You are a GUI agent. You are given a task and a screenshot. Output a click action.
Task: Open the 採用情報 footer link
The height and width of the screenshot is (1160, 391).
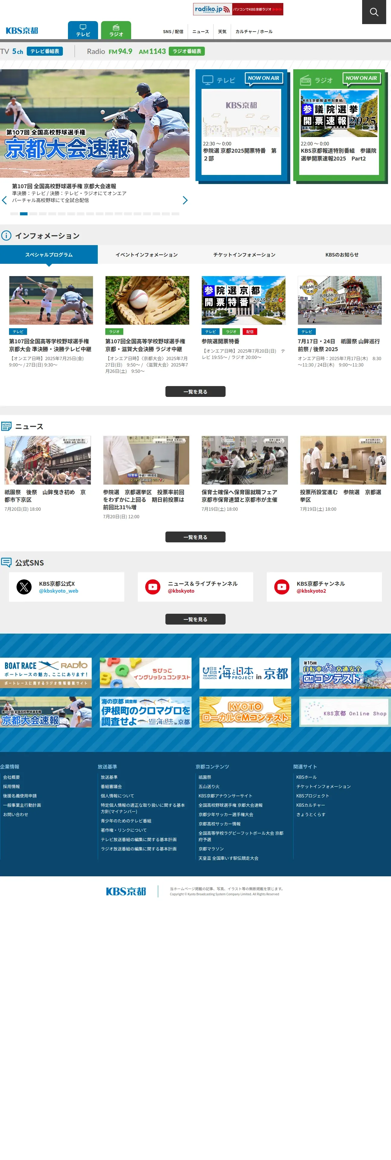click(11, 786)
